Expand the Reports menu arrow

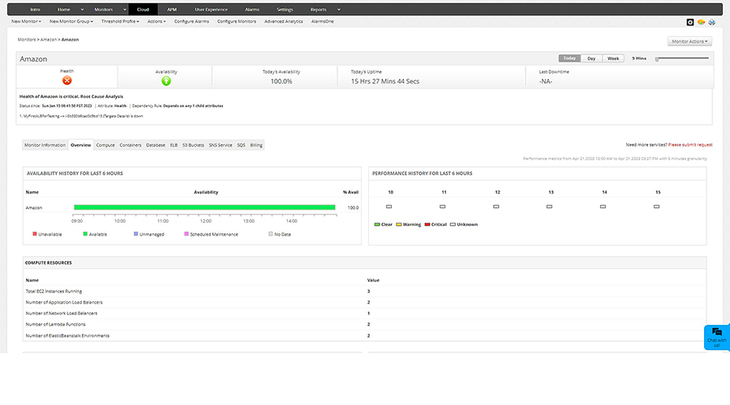click(338, 9)
